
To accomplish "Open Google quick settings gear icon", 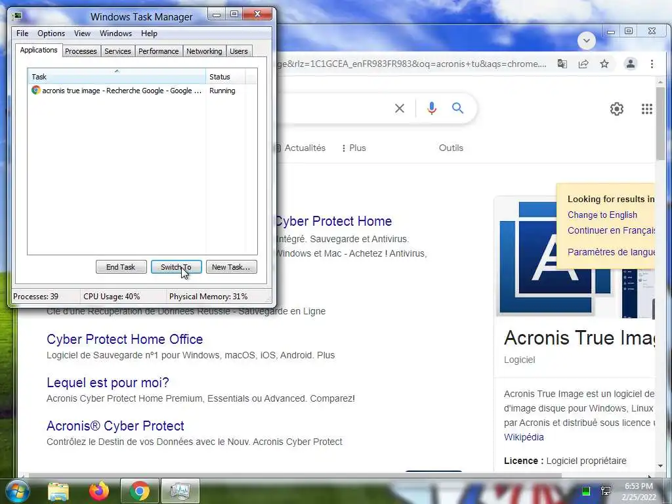I will pyautogui.click(x=617, y=109).
